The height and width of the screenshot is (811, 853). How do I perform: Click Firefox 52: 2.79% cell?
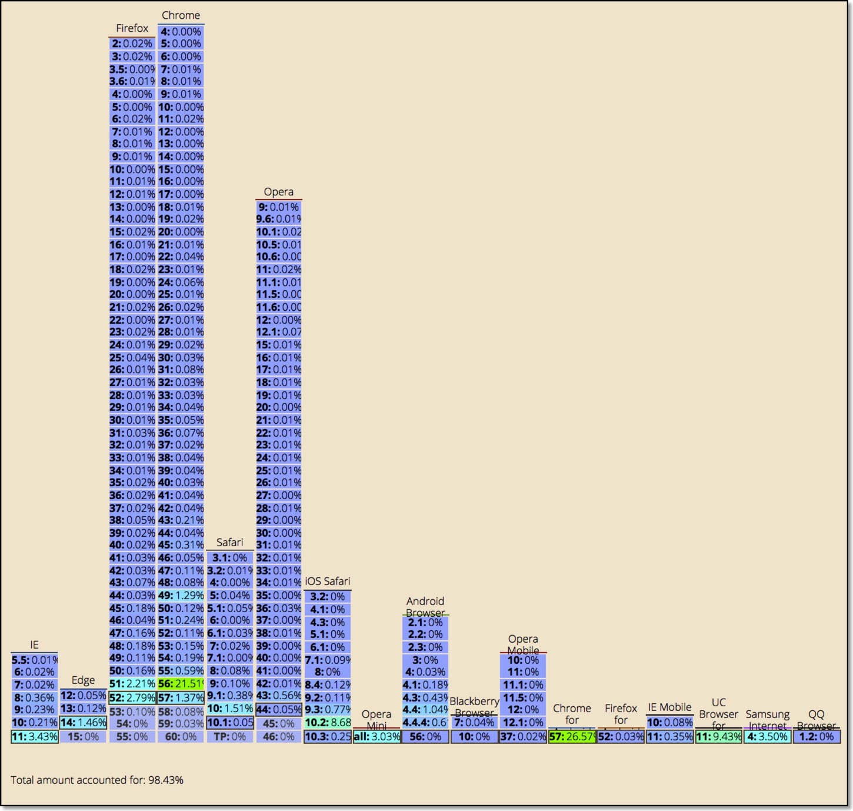tap(132, 698)
